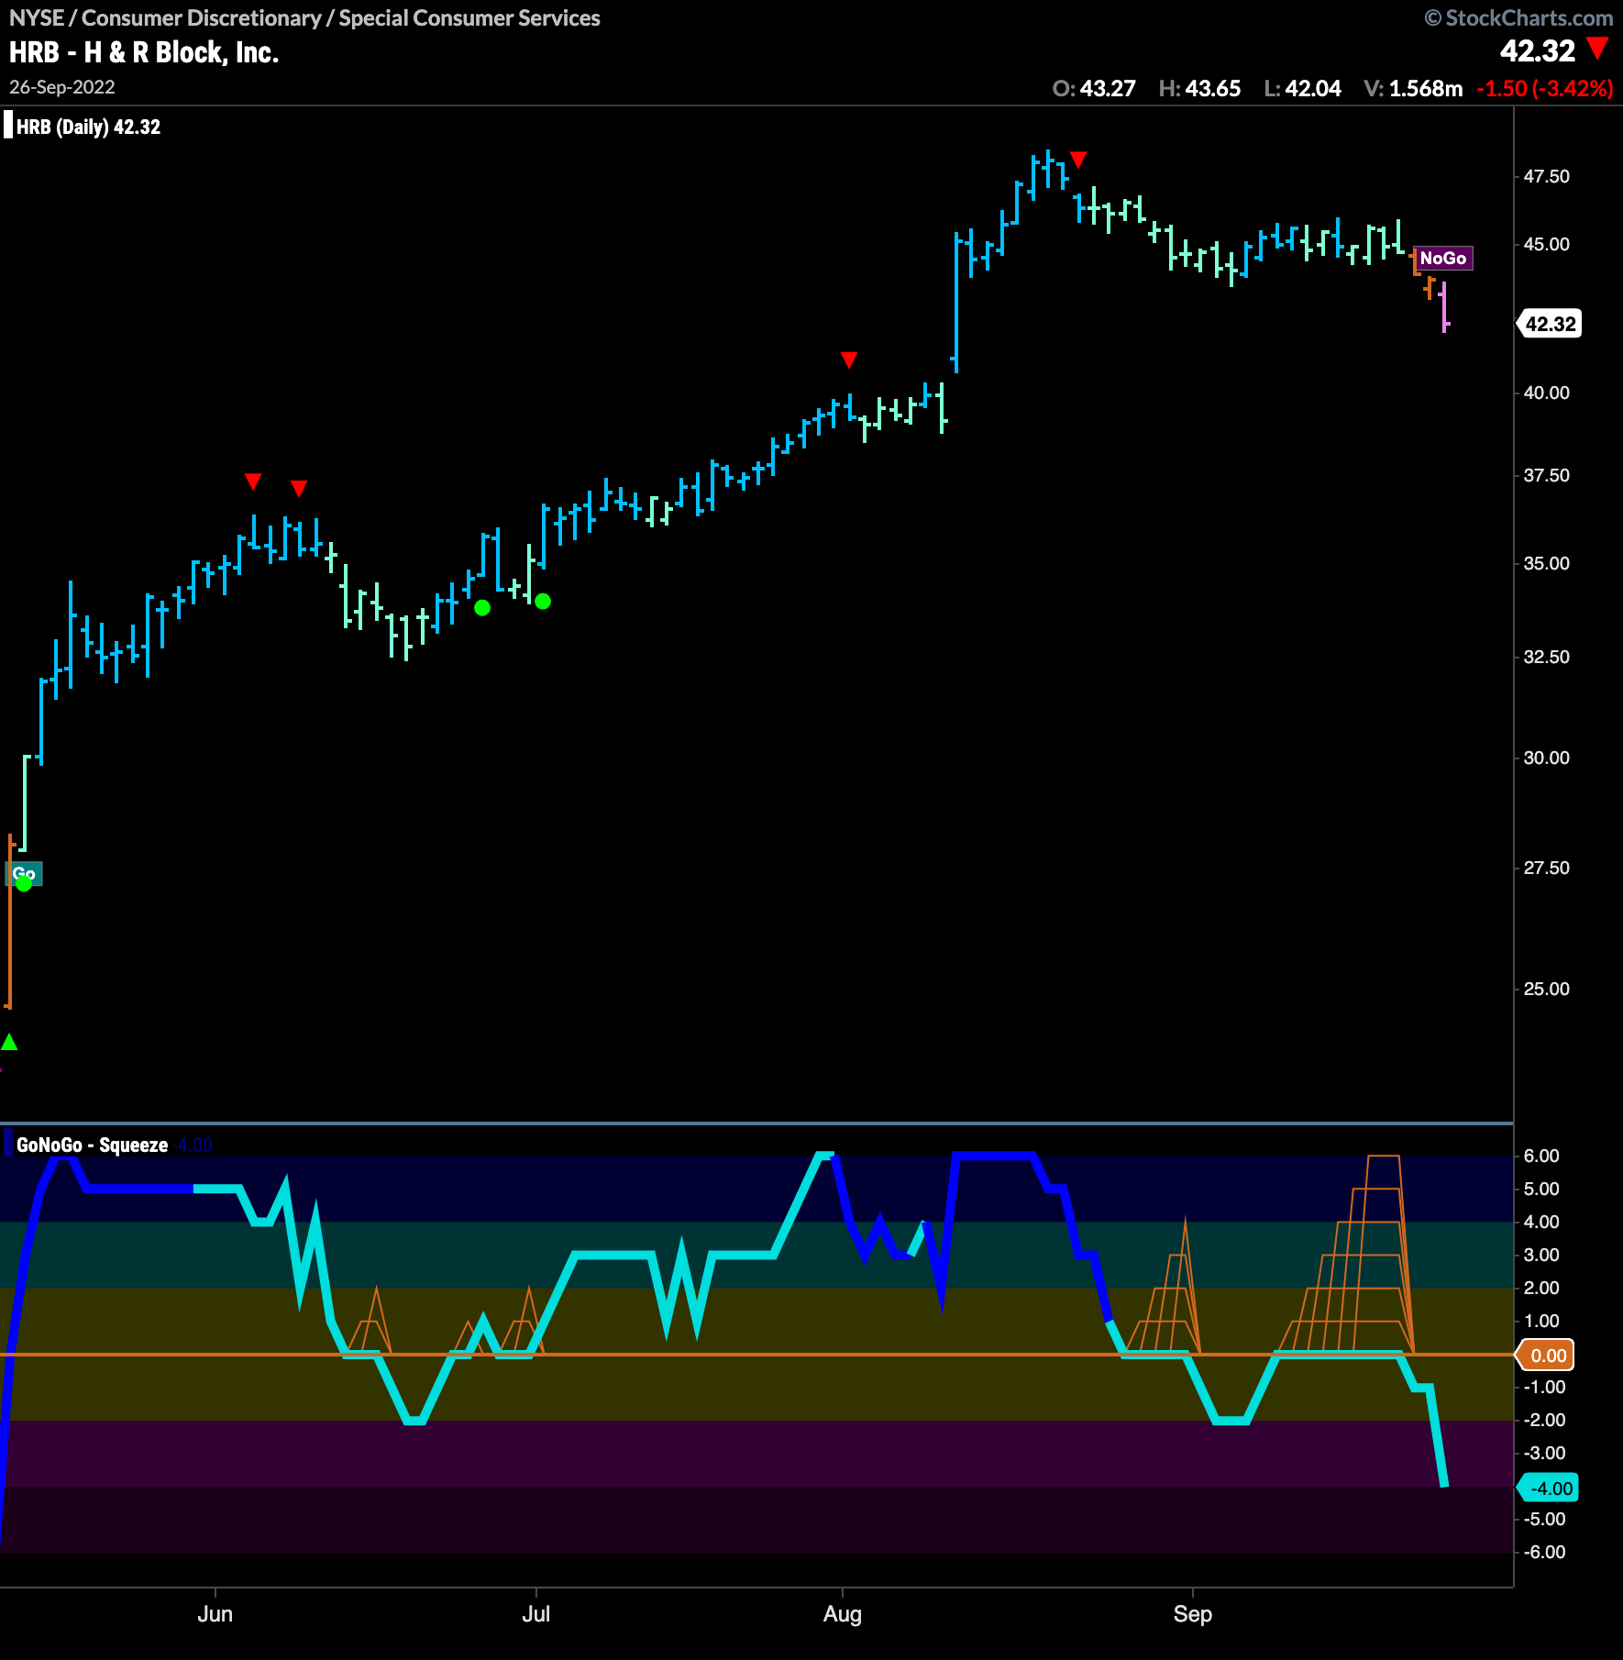Click the -6.00 oscillator axis label
The width and height of the screenshot is (1623, 1660).
coord(1544,1552)
